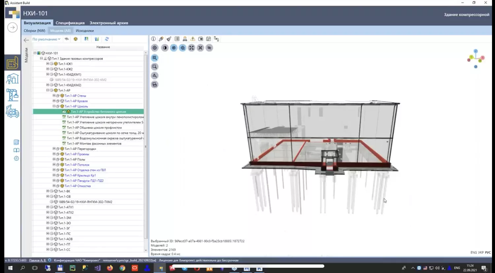Toggle the hidden-eye visibility button in viewer
The height and width of the screenshot is (273, 495).
(x=209, y=48)
